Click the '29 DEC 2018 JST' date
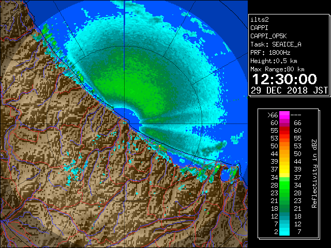Image resolution: width=331 pixels, height=248 pixels. pyautogui.click(x=290, y=90)
